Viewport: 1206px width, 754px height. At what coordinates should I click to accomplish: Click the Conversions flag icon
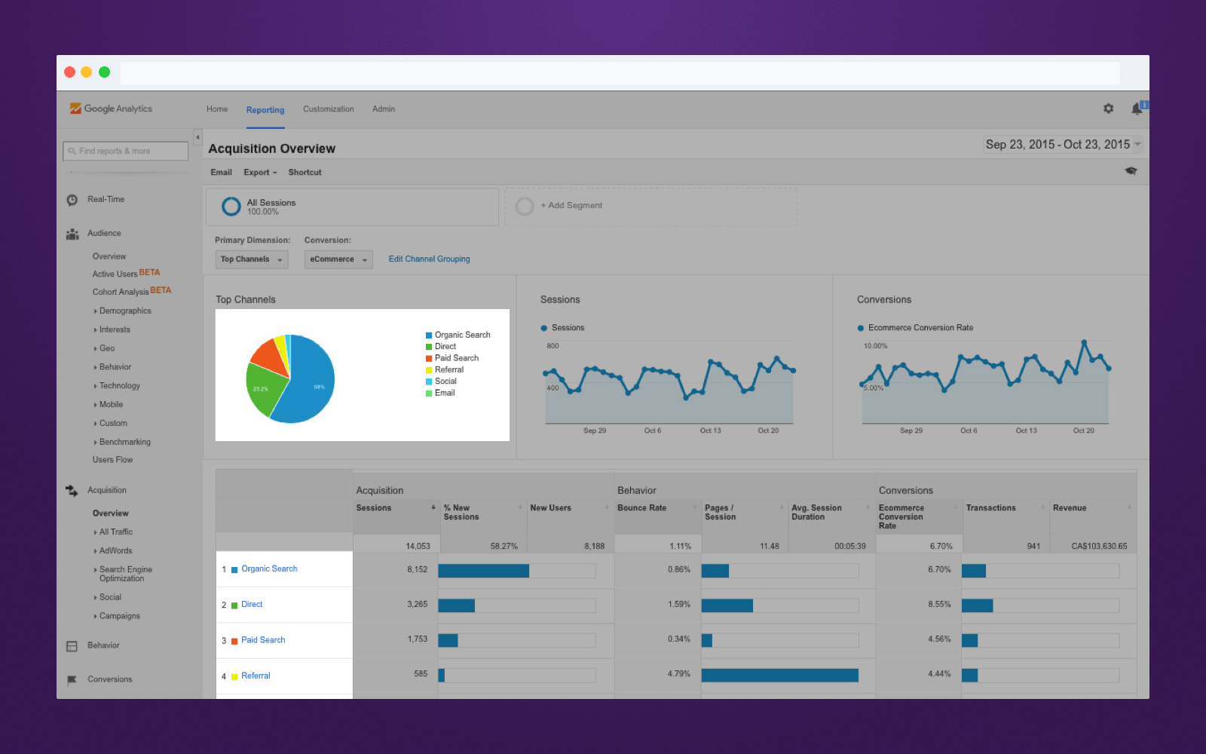[x=72, y=680]
